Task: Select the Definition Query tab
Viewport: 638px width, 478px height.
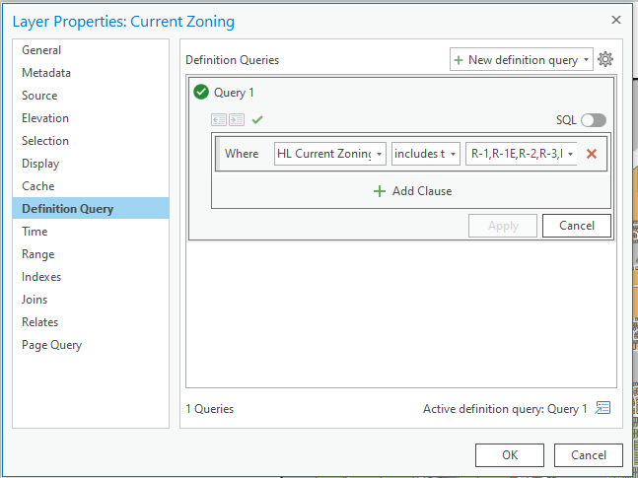Action: pos(91,208)
